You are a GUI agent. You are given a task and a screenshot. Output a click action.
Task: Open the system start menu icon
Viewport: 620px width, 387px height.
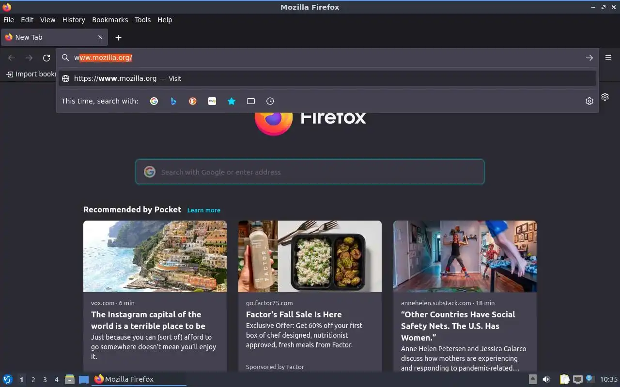pos(7,379)
